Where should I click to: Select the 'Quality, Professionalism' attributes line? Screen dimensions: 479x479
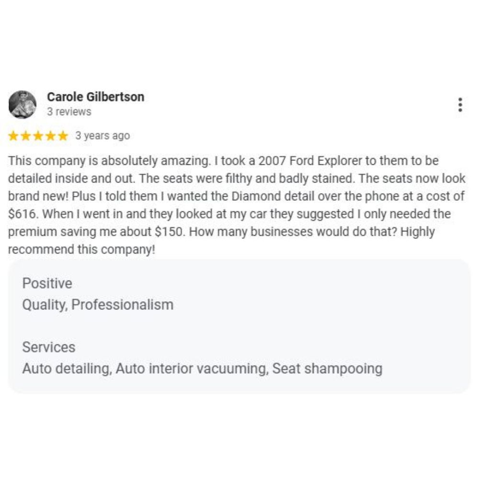98,305
